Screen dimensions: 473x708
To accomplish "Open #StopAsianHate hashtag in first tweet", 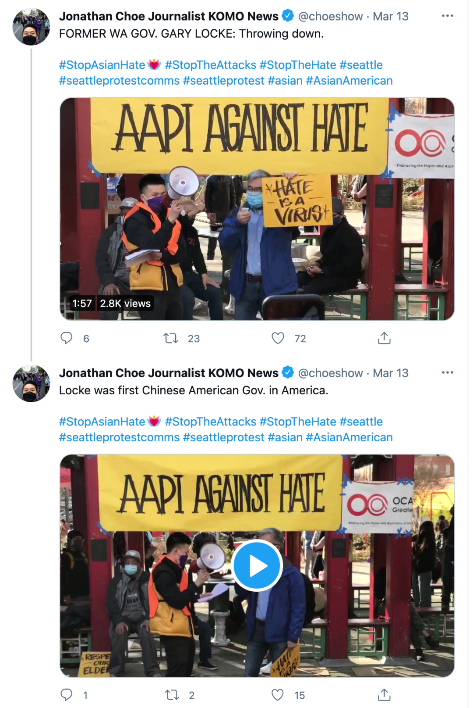I will click(x=102, y=65).
